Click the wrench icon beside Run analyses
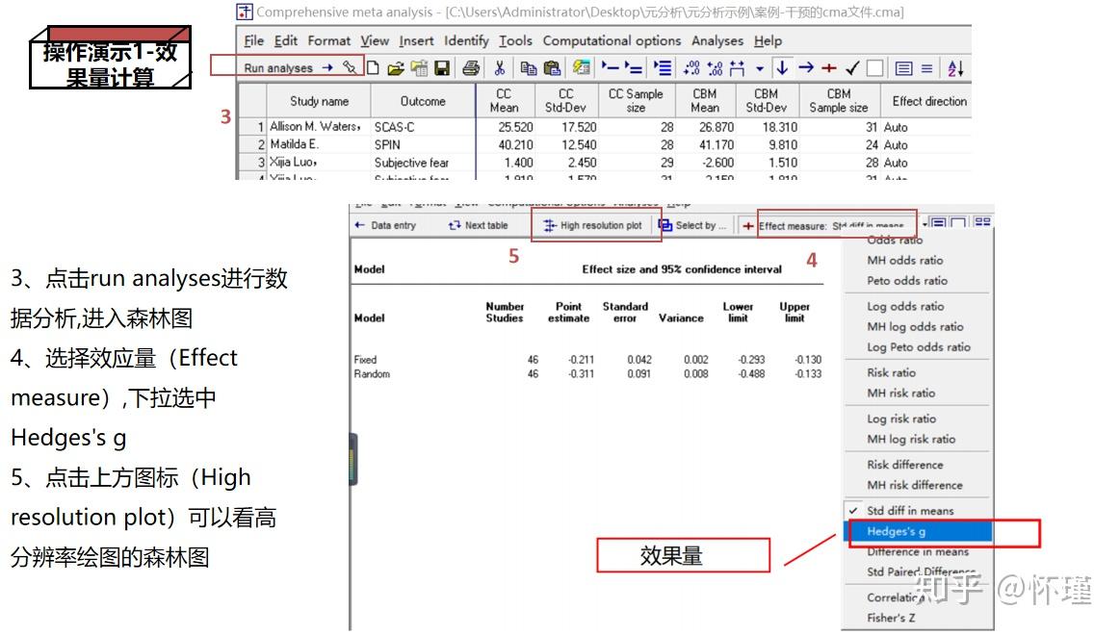This screenshot has width=1120, height=635. pos(350,67)
